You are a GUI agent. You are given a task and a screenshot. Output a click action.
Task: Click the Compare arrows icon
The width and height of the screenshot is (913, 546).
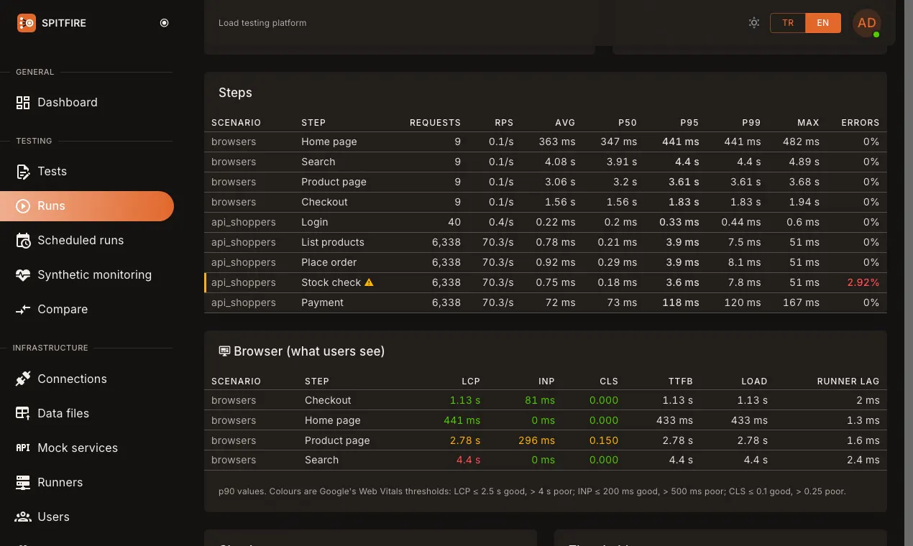23,309
